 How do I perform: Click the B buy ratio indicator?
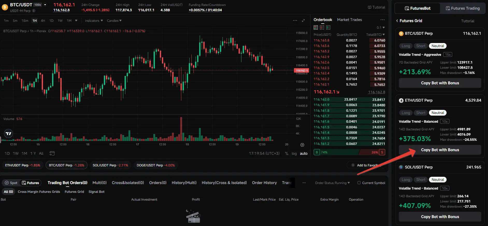(x=317, y=152)
